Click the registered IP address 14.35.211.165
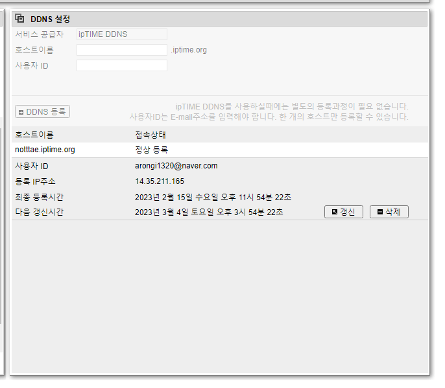The width and height of the screenshot is (445, 388). pyautogui.click(x=160, y=181)
